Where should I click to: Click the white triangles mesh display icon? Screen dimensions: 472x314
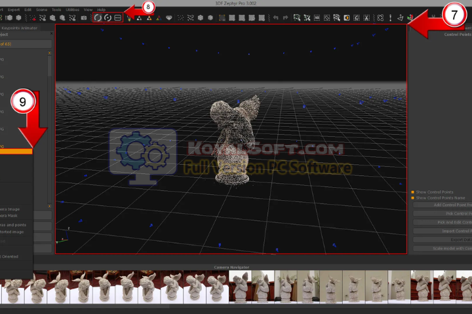click(139, 18)
